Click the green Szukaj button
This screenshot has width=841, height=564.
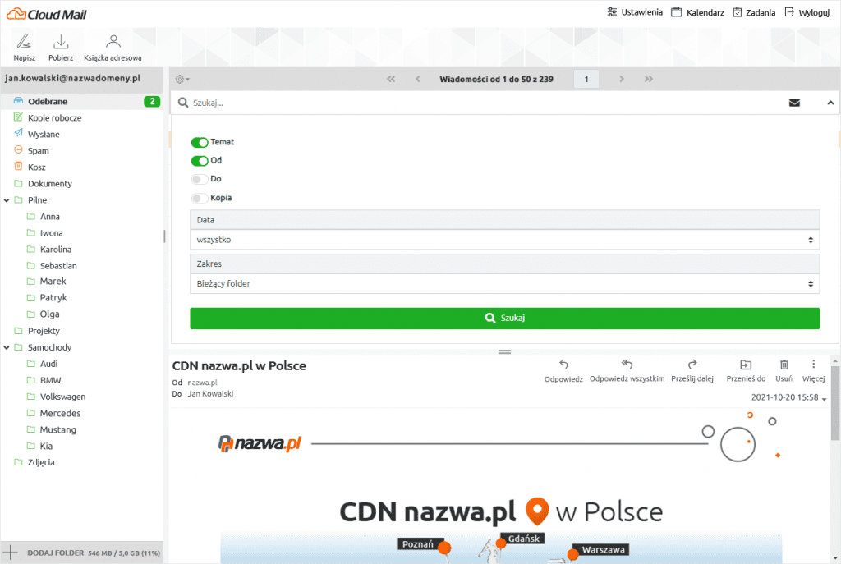pos(505,318)
